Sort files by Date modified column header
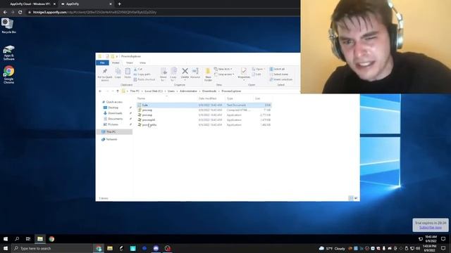This screenshot has height=253, width=451. click(x=211, y=98)
